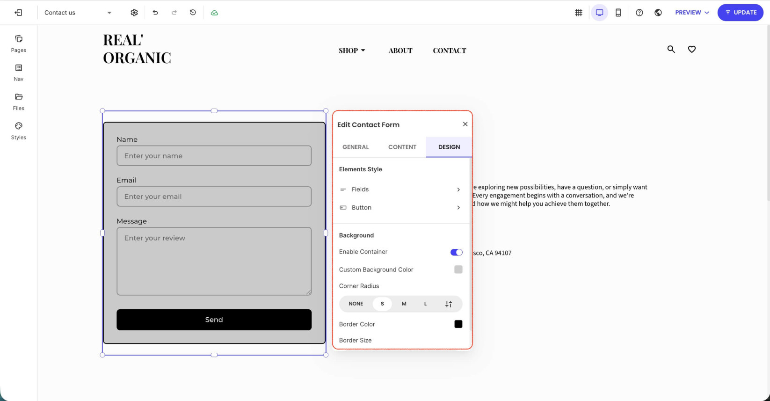Open the help question mark icon
Viewport: 770px width, 401px height.
[x=639, y=13]
